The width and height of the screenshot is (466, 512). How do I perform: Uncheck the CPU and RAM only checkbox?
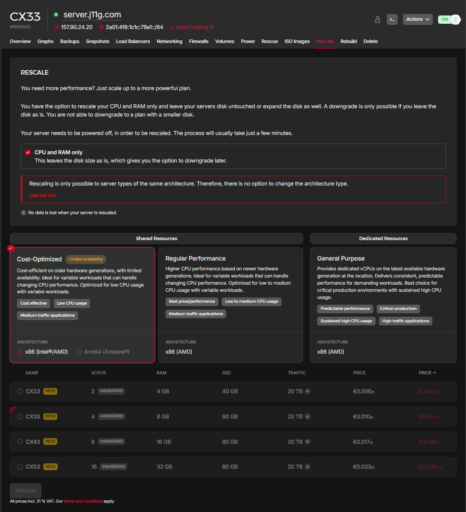[28, 152]
